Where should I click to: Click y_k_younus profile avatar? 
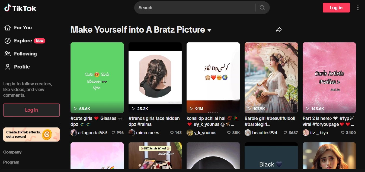click(x=190, y=133)
